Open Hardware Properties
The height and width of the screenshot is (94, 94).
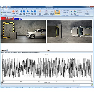pyautogui.click(x=6, y=12)
